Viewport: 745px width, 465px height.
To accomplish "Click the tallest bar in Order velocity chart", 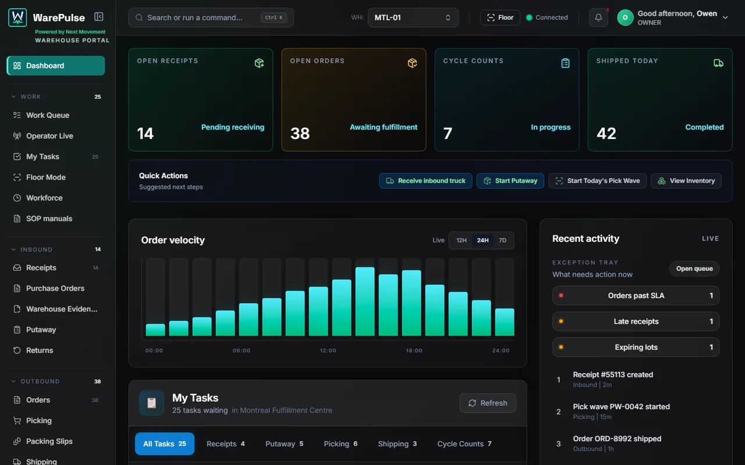I will pyautogui.click(x=365, y=302).
